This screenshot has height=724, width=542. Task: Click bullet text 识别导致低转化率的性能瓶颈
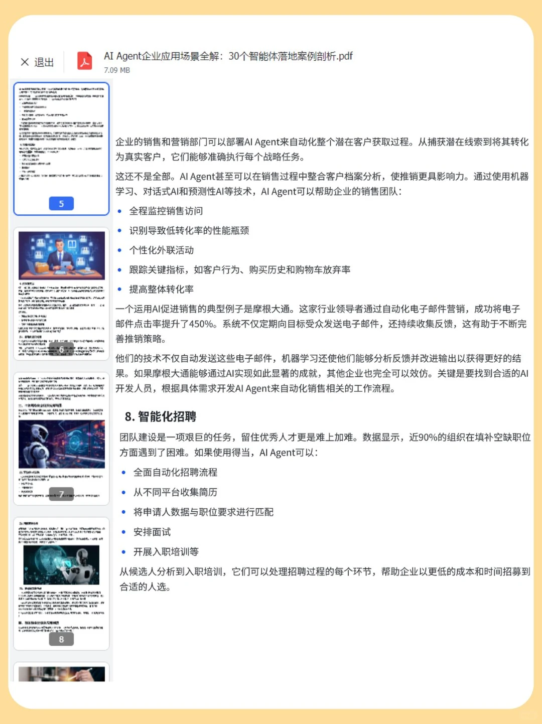click(x=189, y=231)
